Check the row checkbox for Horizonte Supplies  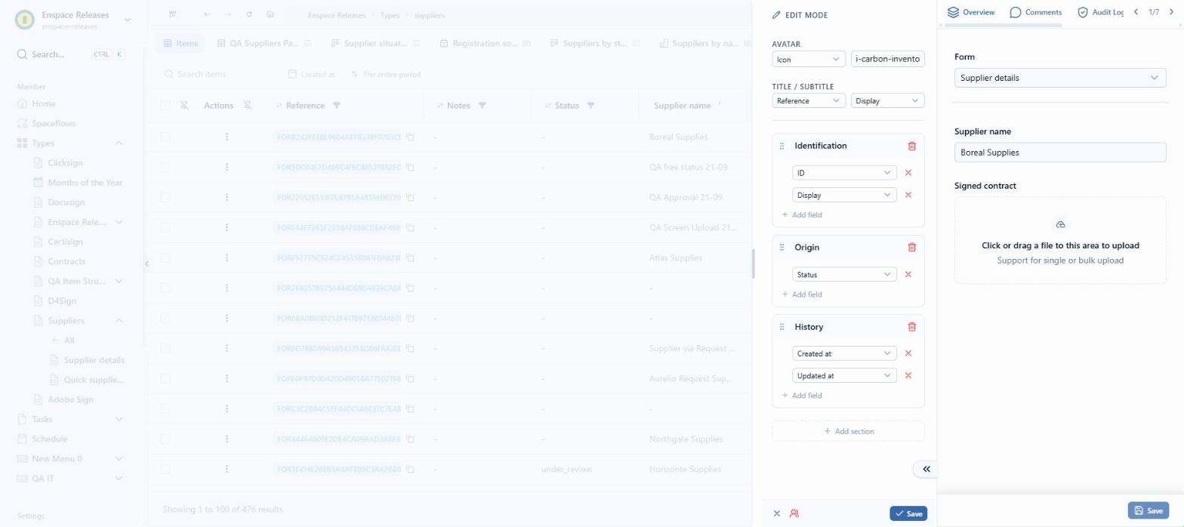(165, 470)
